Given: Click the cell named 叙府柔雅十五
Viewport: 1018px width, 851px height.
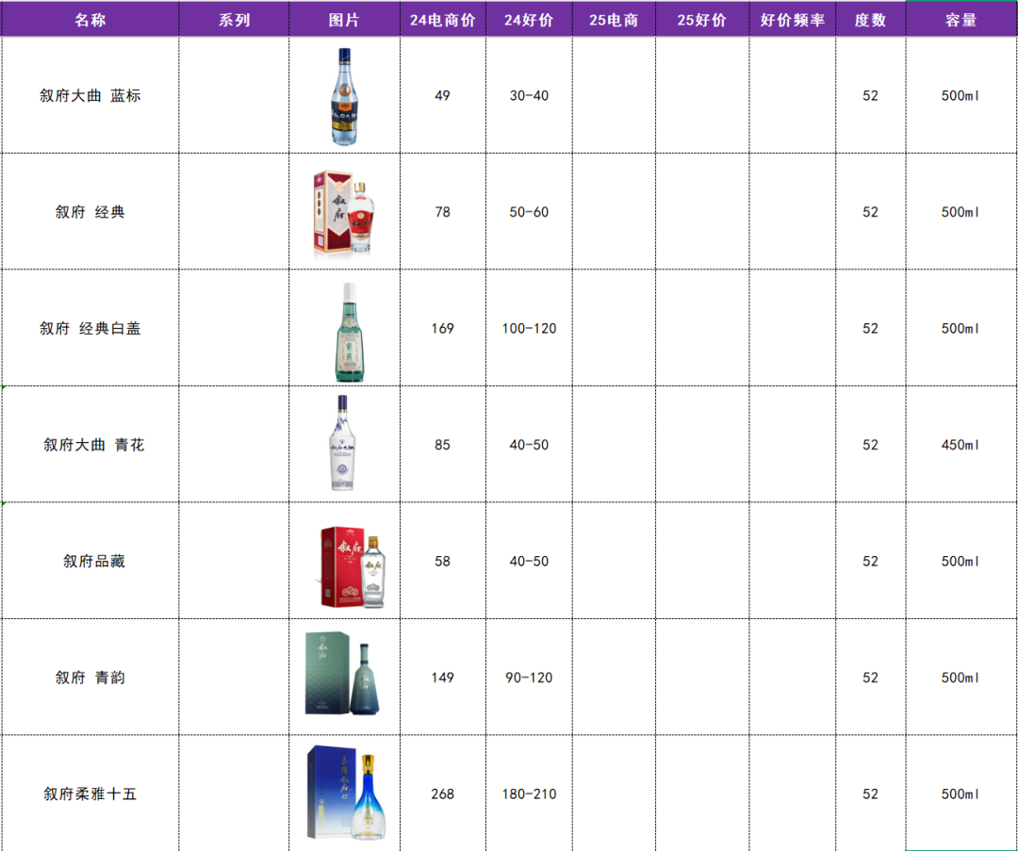Looking at the screenshot, I should [x=90, y=794].
